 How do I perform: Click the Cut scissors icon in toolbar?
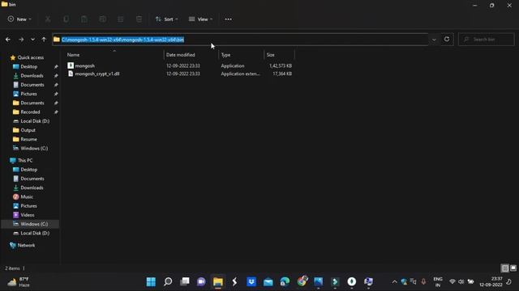click(x=48, y=19)
